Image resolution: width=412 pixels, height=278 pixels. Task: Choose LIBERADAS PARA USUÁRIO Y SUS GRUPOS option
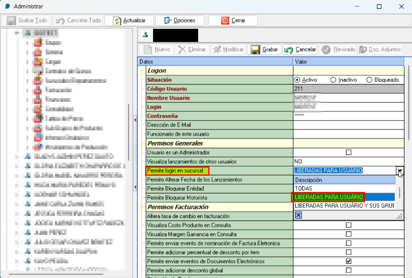[344, 206]
